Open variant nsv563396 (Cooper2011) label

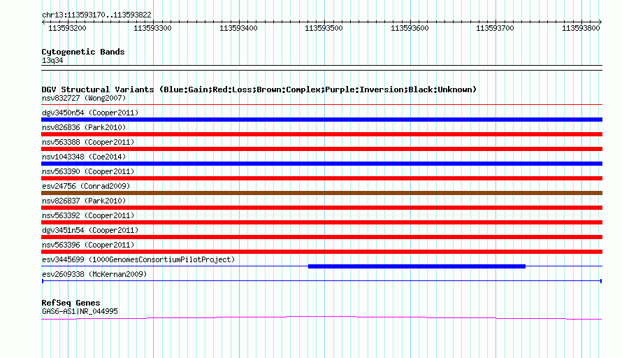(88, 245)
